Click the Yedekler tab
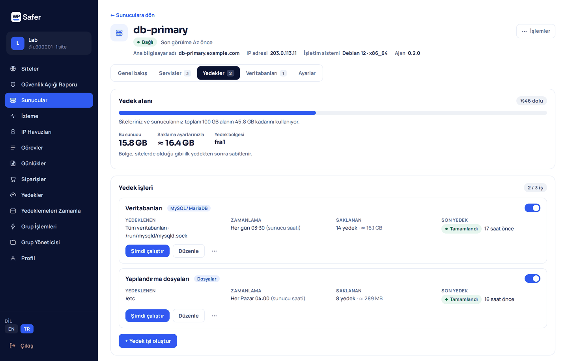 (x=219, y=73)
